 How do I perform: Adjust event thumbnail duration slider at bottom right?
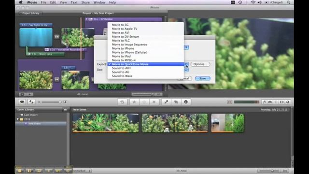click(x=269, y=171)
